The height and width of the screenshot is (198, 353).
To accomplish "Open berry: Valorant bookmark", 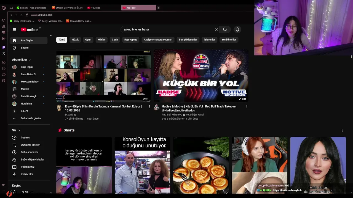I will coord(50,21).
